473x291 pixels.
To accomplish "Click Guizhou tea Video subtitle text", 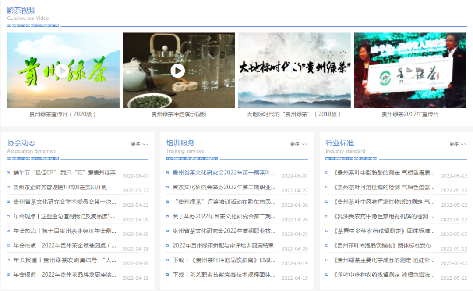I will point(28,18).
